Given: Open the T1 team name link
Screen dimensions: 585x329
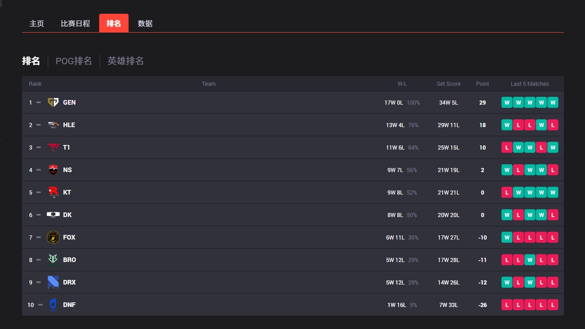Looking at the screenshot, I should point(67,147).
